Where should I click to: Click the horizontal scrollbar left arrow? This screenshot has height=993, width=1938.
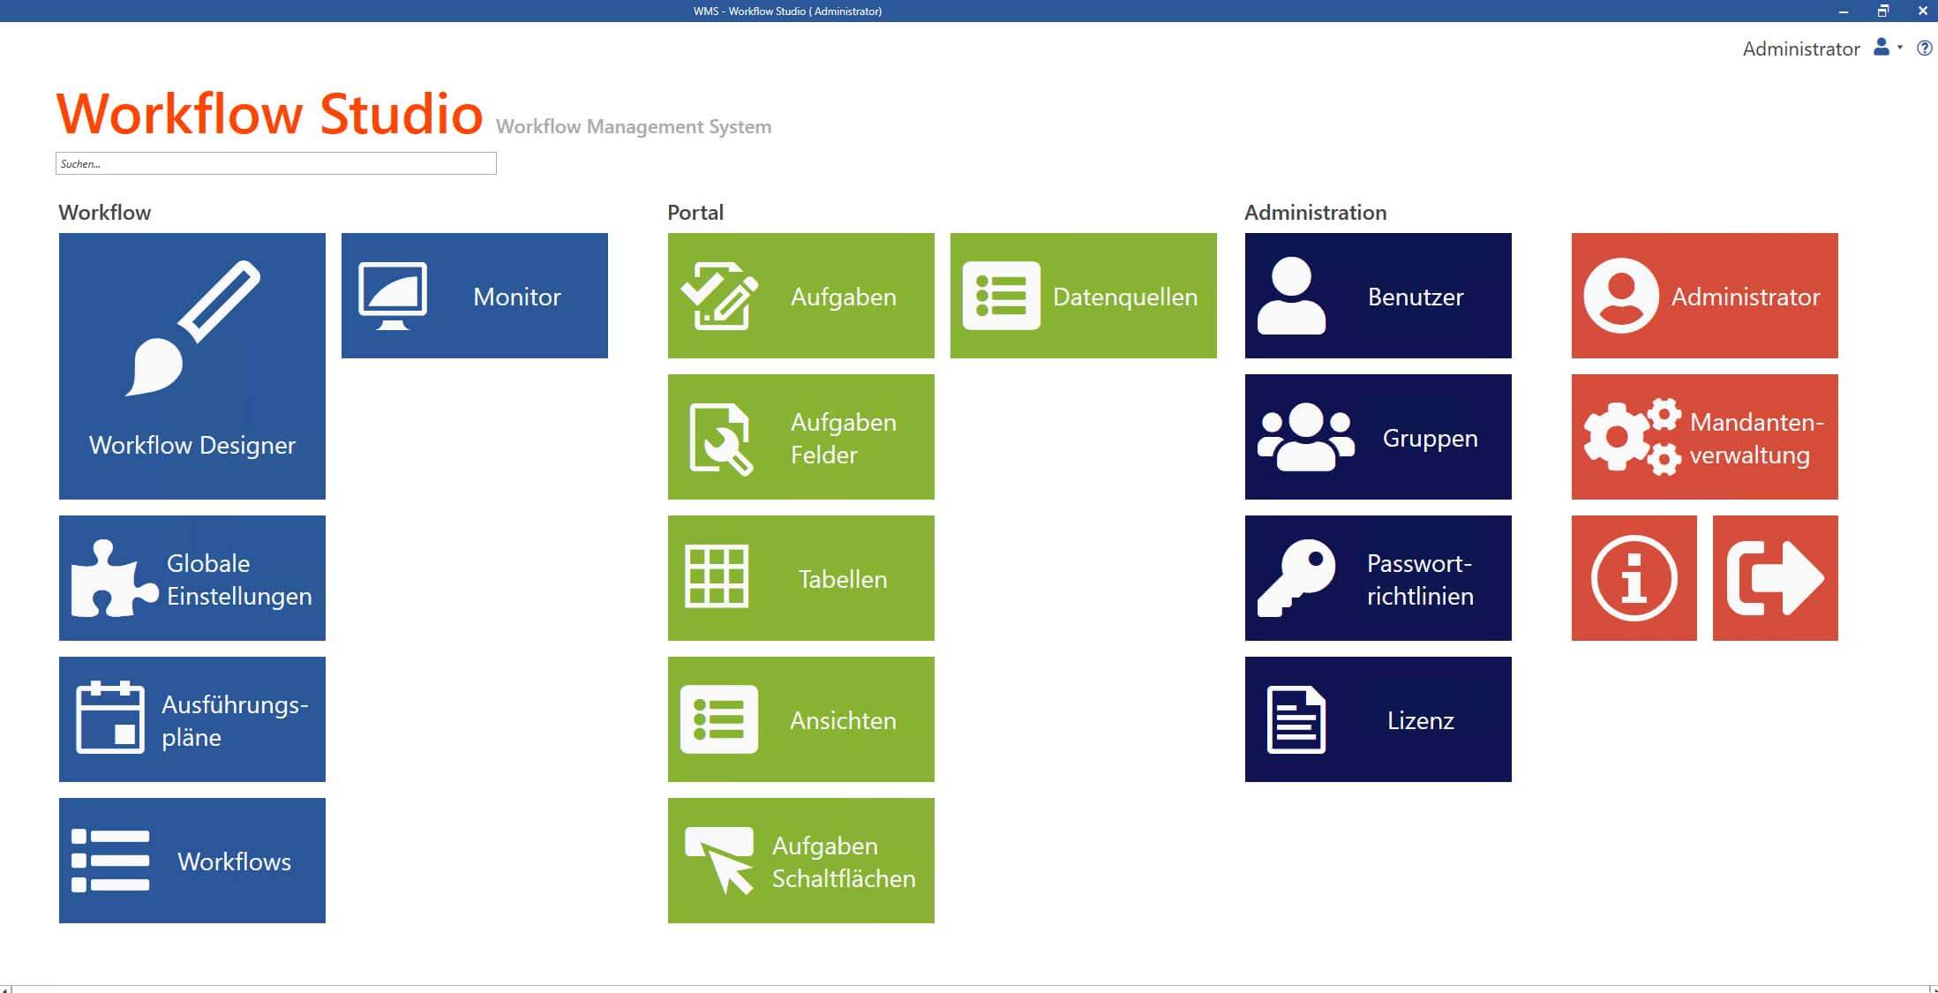point(5,989)
